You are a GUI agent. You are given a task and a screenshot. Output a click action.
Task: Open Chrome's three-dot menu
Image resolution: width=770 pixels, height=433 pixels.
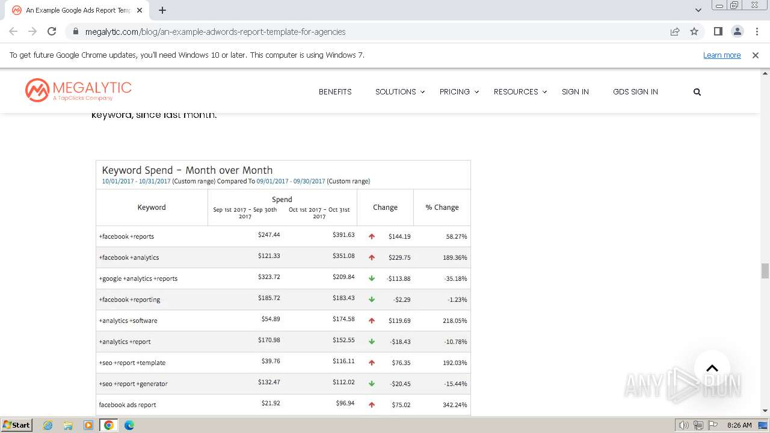click(757, 31)
